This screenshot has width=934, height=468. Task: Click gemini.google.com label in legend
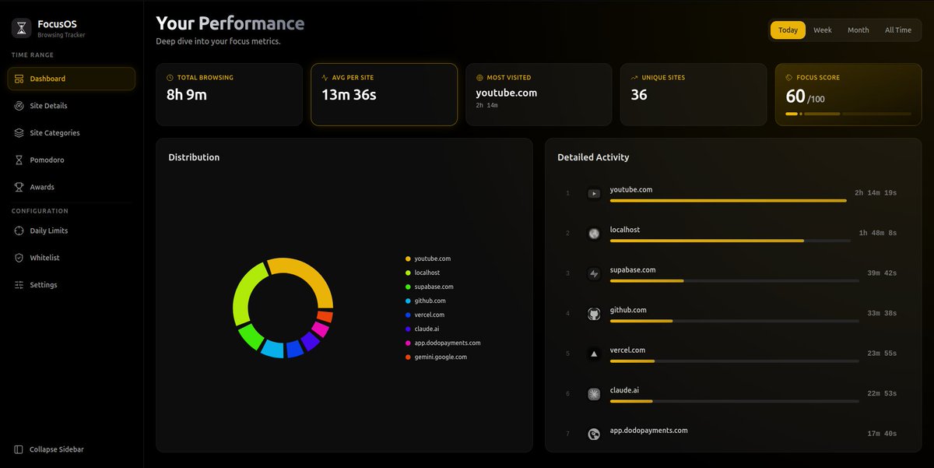coord(441,357)
